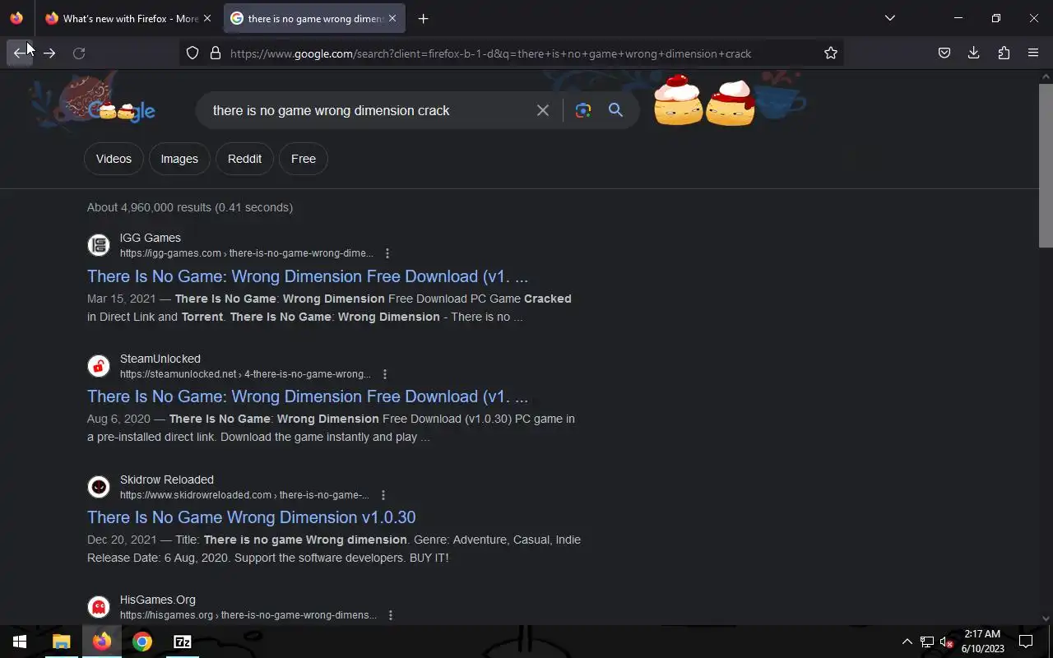Open more options for HisGames.Org result
This screenshot has height=658, width=1053.
pos(390,615)
